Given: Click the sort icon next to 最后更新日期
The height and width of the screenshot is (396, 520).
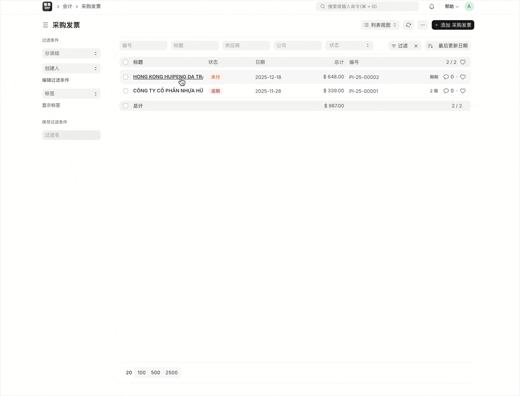Looking at the screenshot, I should [x=430, y=46].
